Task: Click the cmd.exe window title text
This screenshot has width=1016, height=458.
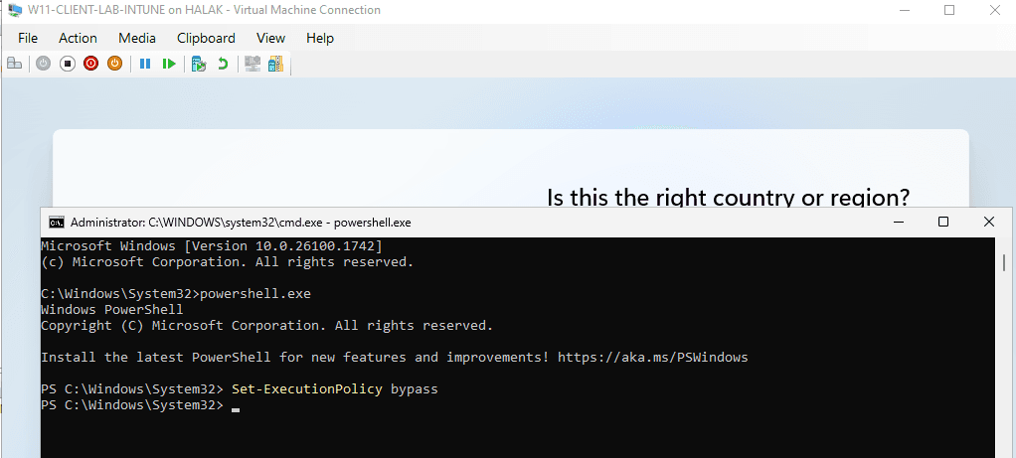Action: tap(241, 223)
